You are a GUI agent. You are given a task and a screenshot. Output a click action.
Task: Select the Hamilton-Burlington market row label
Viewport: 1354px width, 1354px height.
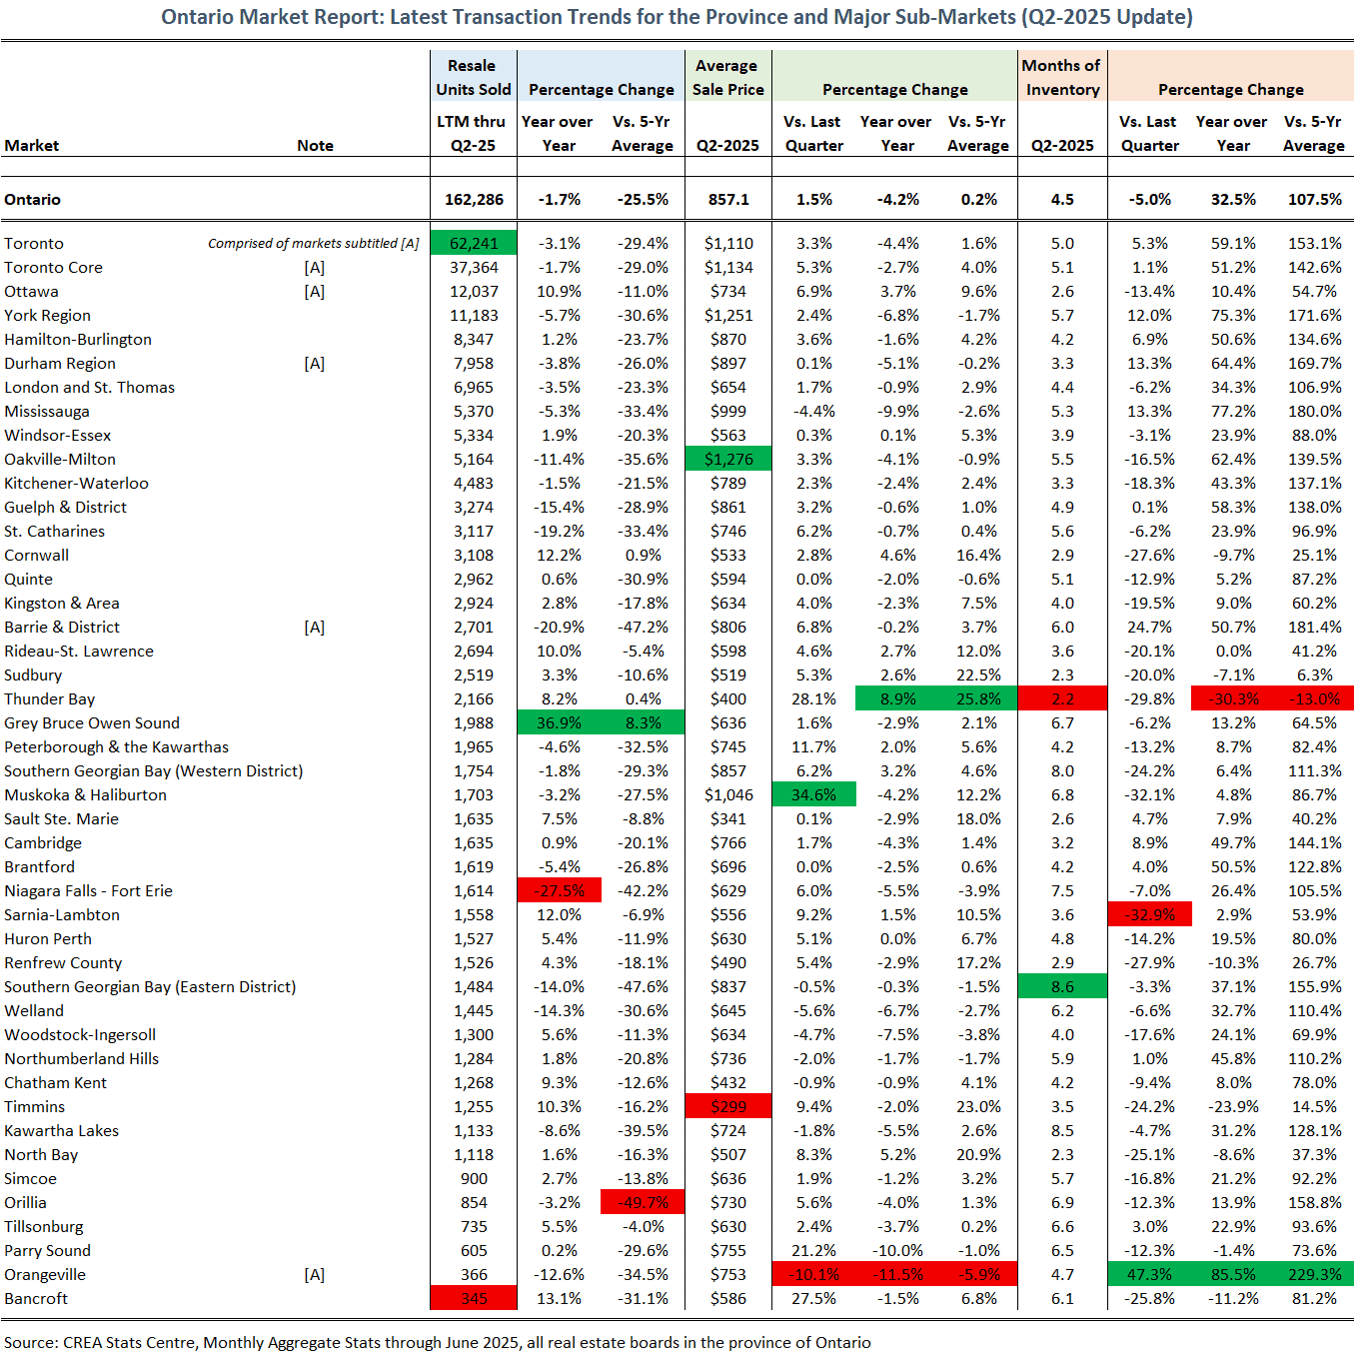pyautogui.click(x=78, y=340)
